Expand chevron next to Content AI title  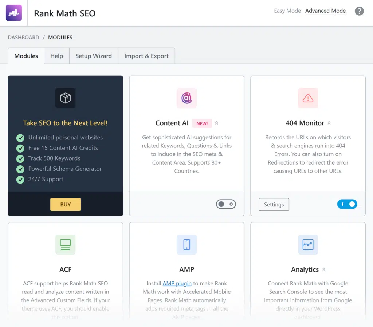217,123
